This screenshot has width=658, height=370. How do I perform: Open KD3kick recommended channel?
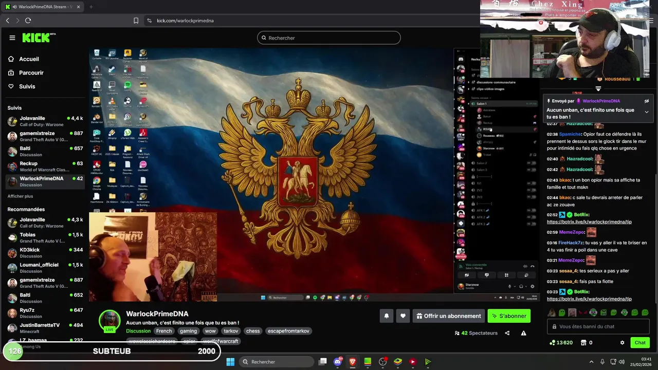coord(45,252)
